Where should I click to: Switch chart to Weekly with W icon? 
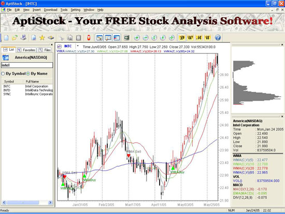click(190, 38)
